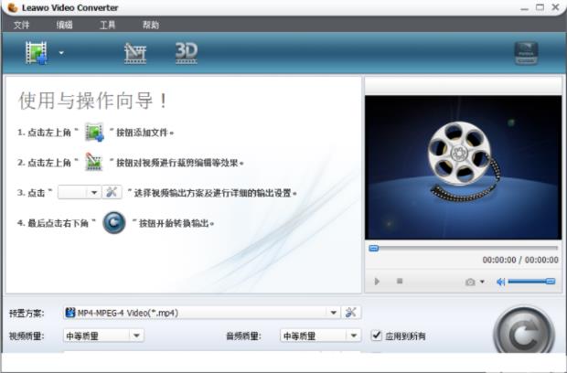Open profile settings wrench beside preset dropdown
The height and width of the screenshot is (373, 567).
[x=351, y=312]
